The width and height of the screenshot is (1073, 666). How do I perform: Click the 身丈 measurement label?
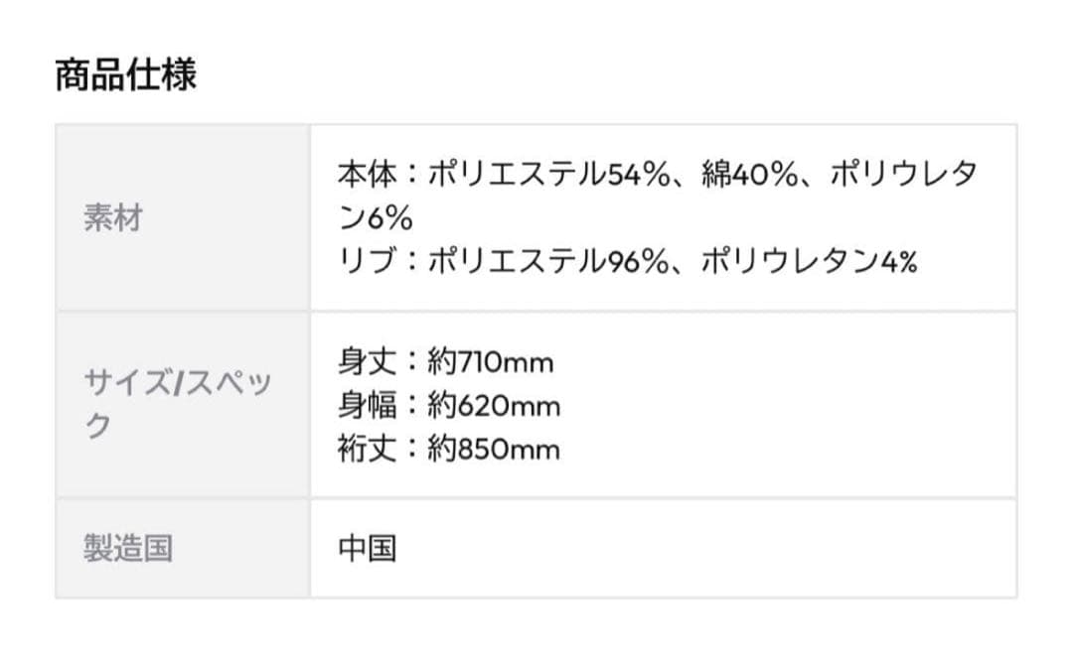(367, 362)
